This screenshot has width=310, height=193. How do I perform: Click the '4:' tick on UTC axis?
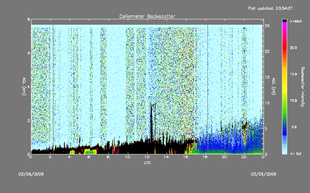pos(70,157)
